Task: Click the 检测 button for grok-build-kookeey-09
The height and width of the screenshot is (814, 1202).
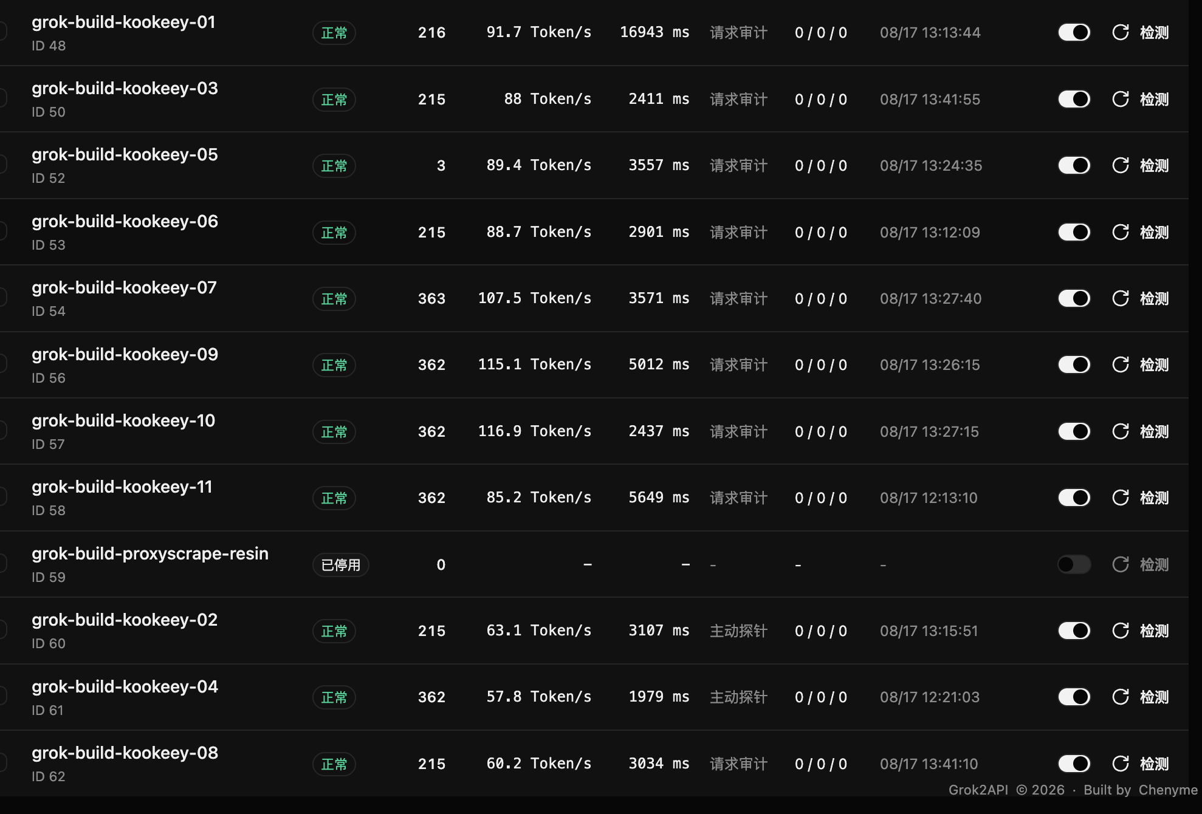Action: tap(1154, 364)
